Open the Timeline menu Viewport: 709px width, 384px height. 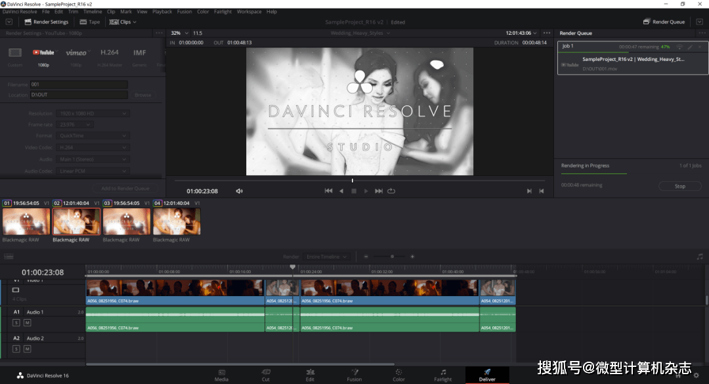click(93, 12)
